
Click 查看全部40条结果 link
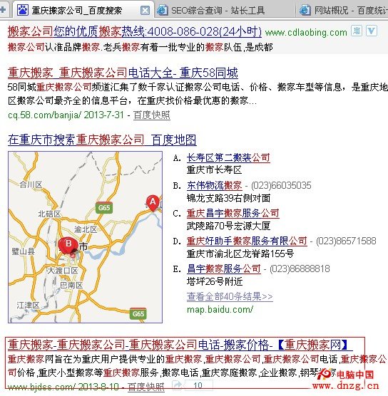click(230, 296)
